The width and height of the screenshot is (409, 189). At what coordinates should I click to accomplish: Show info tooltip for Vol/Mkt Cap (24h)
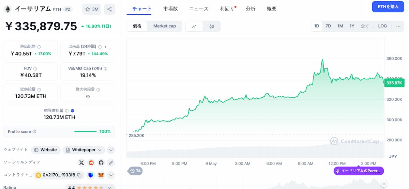[105, 68]
